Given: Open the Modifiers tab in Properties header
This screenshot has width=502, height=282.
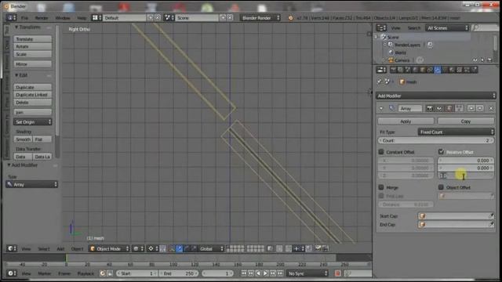Looking at the screenshot, I should tap(438, 70).
